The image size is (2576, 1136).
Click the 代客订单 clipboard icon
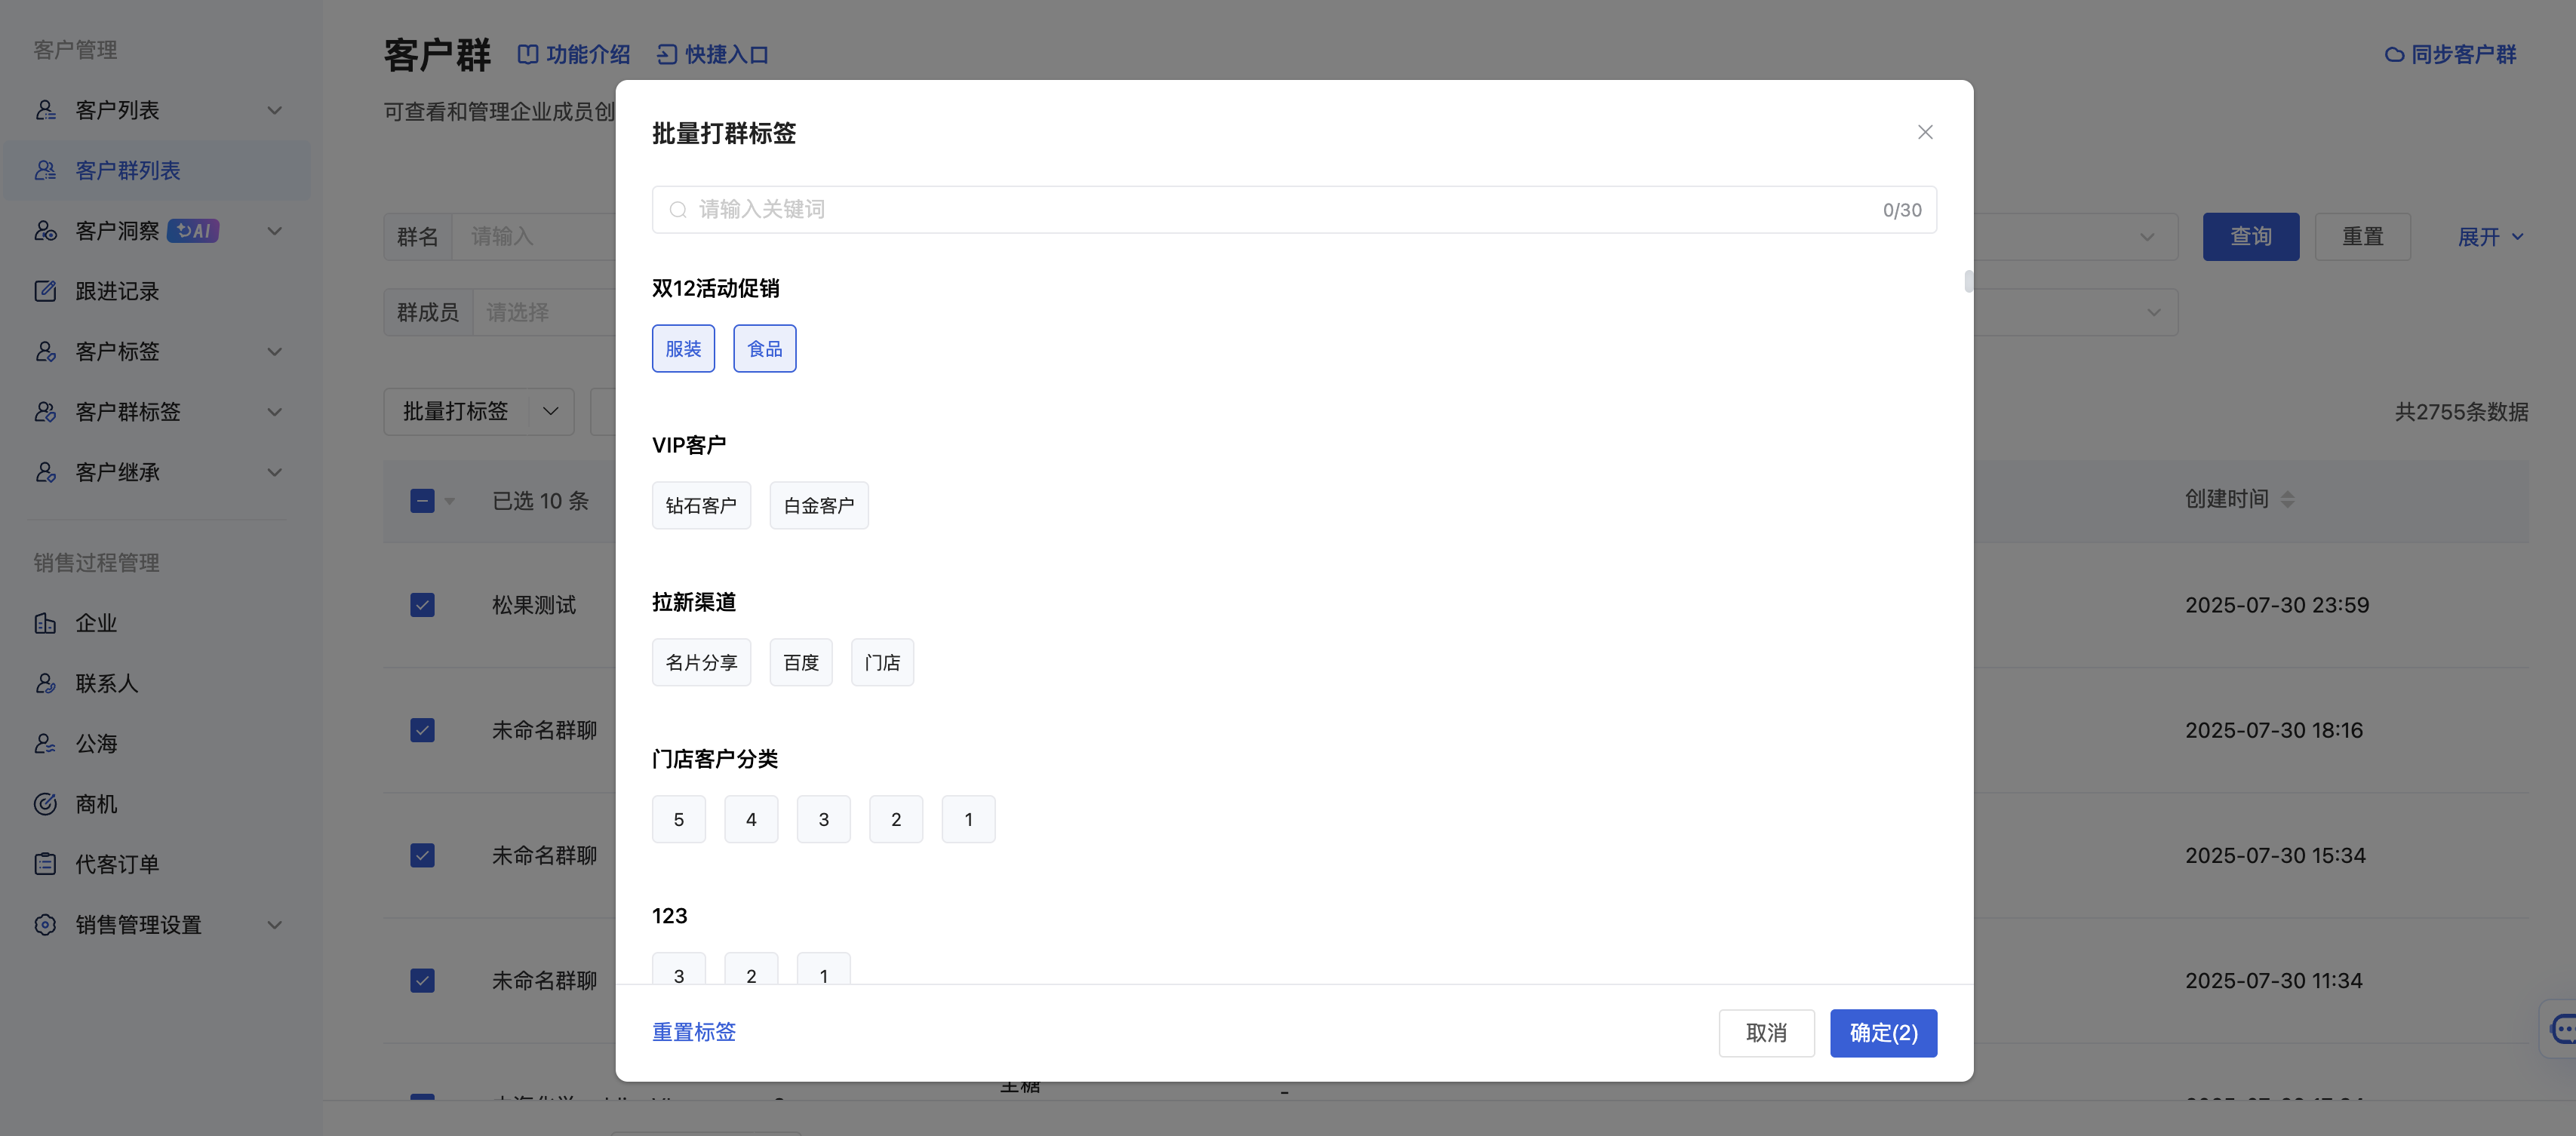tap(45, 864)
